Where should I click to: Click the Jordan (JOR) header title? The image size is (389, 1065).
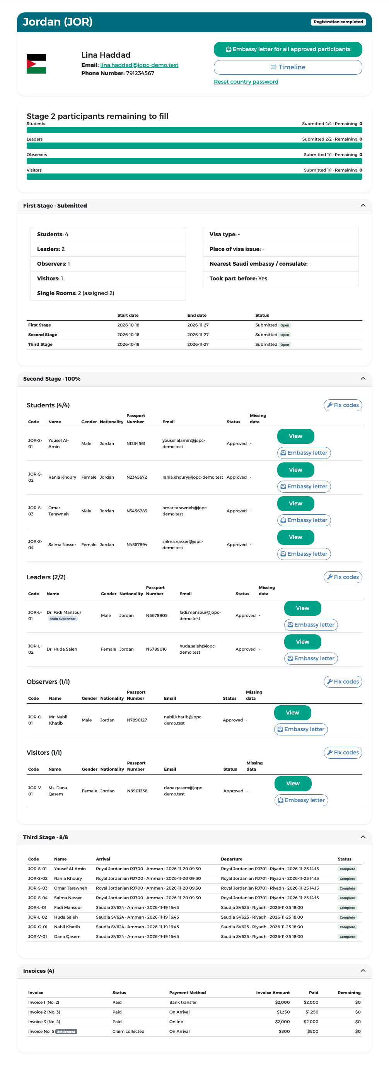point(58,22)
